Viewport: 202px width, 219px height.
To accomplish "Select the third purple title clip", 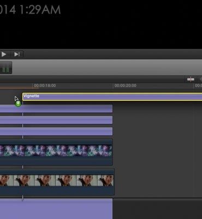I will click(56, 131).
